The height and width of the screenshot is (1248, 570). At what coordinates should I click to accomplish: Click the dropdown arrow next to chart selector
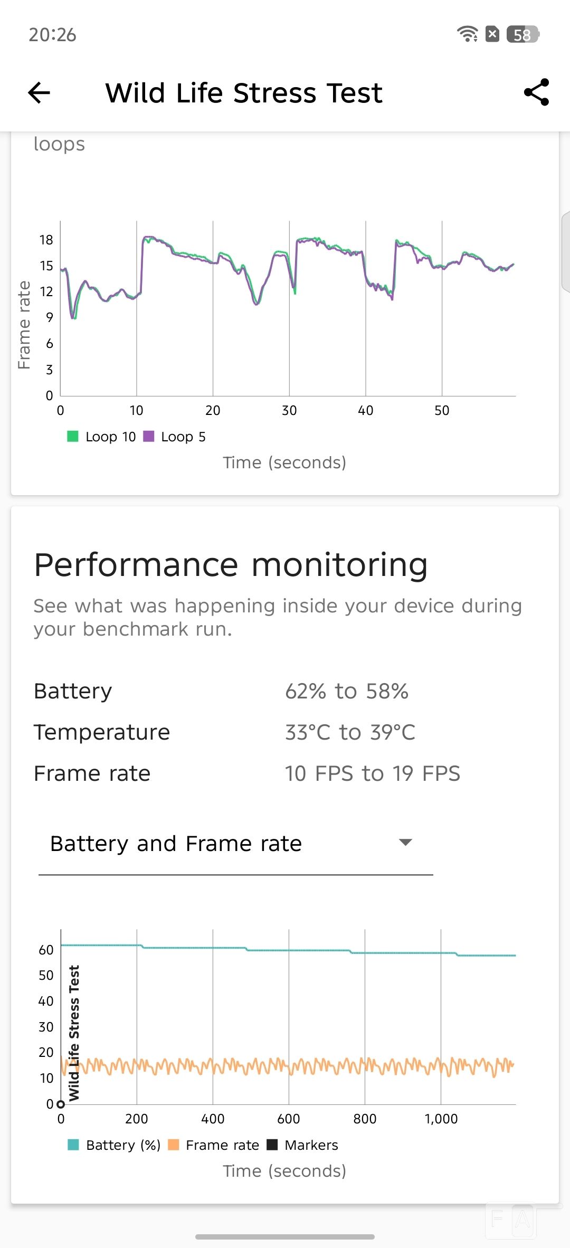click(405, 843)
